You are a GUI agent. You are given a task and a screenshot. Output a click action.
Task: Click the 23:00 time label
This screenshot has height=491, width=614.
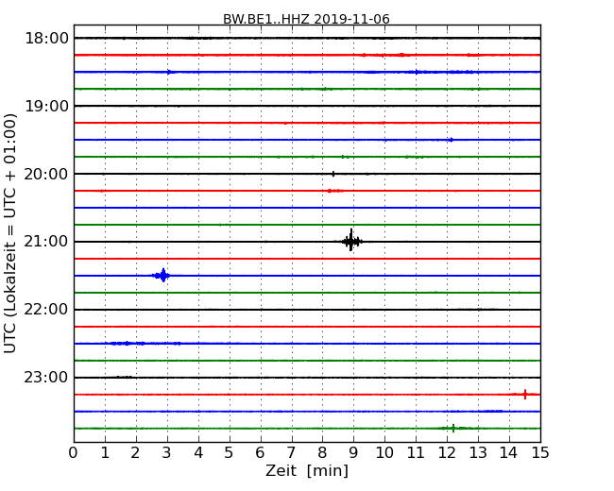46,377
